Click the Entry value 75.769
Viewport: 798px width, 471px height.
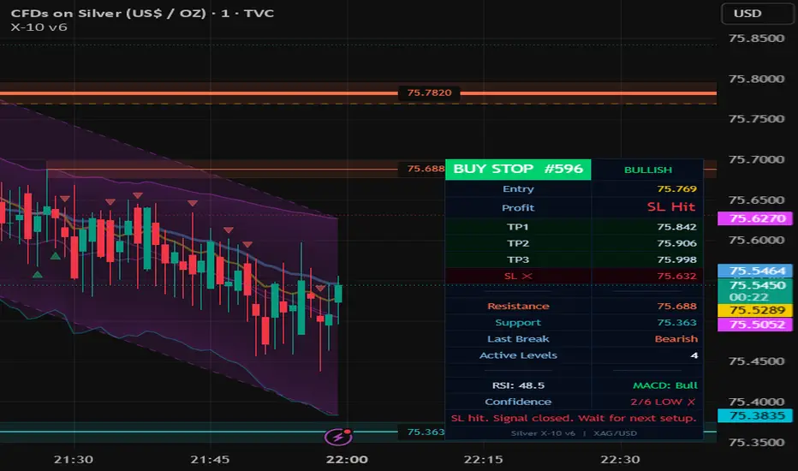pos(676,189)
